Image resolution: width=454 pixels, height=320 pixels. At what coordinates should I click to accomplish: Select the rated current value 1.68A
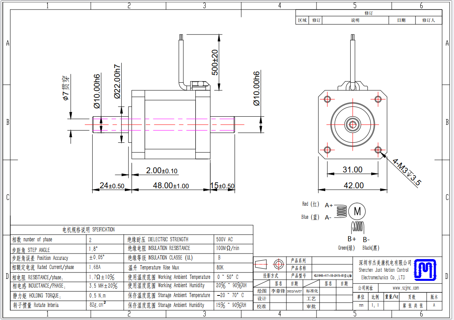95,267
